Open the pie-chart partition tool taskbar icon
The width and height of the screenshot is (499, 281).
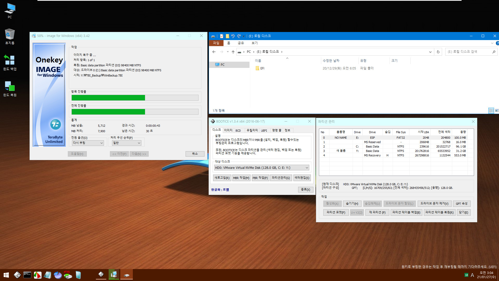click(x=58, y=275)
